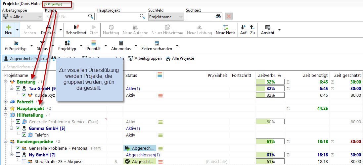Click the Schnellstart toolbar icon

[76, 27]
